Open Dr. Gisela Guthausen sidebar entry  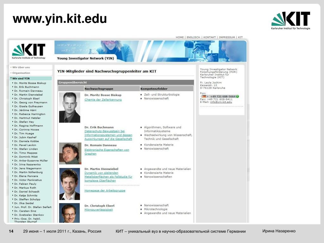pyautogui.click(x=28, y=106)
